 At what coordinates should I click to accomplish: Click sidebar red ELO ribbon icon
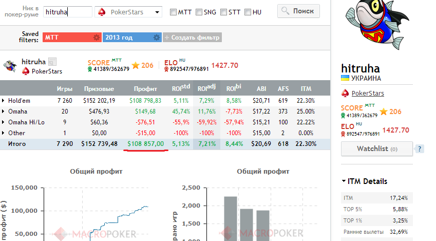pos(343,134)
